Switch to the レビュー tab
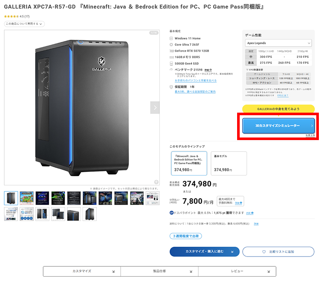Screen dimensions: 321x281 (237, 271)
